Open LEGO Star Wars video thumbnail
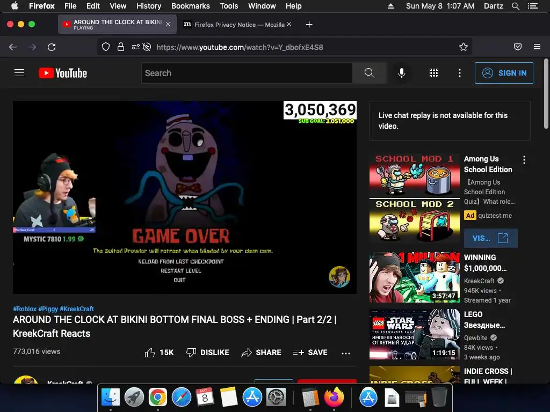The height and width of the screenshot is (412, 550). click(x=414, y=334)
